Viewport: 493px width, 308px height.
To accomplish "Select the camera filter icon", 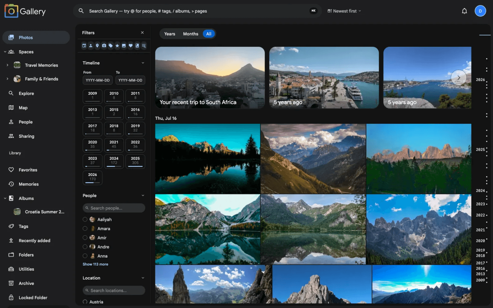I will tap(104, 46).
